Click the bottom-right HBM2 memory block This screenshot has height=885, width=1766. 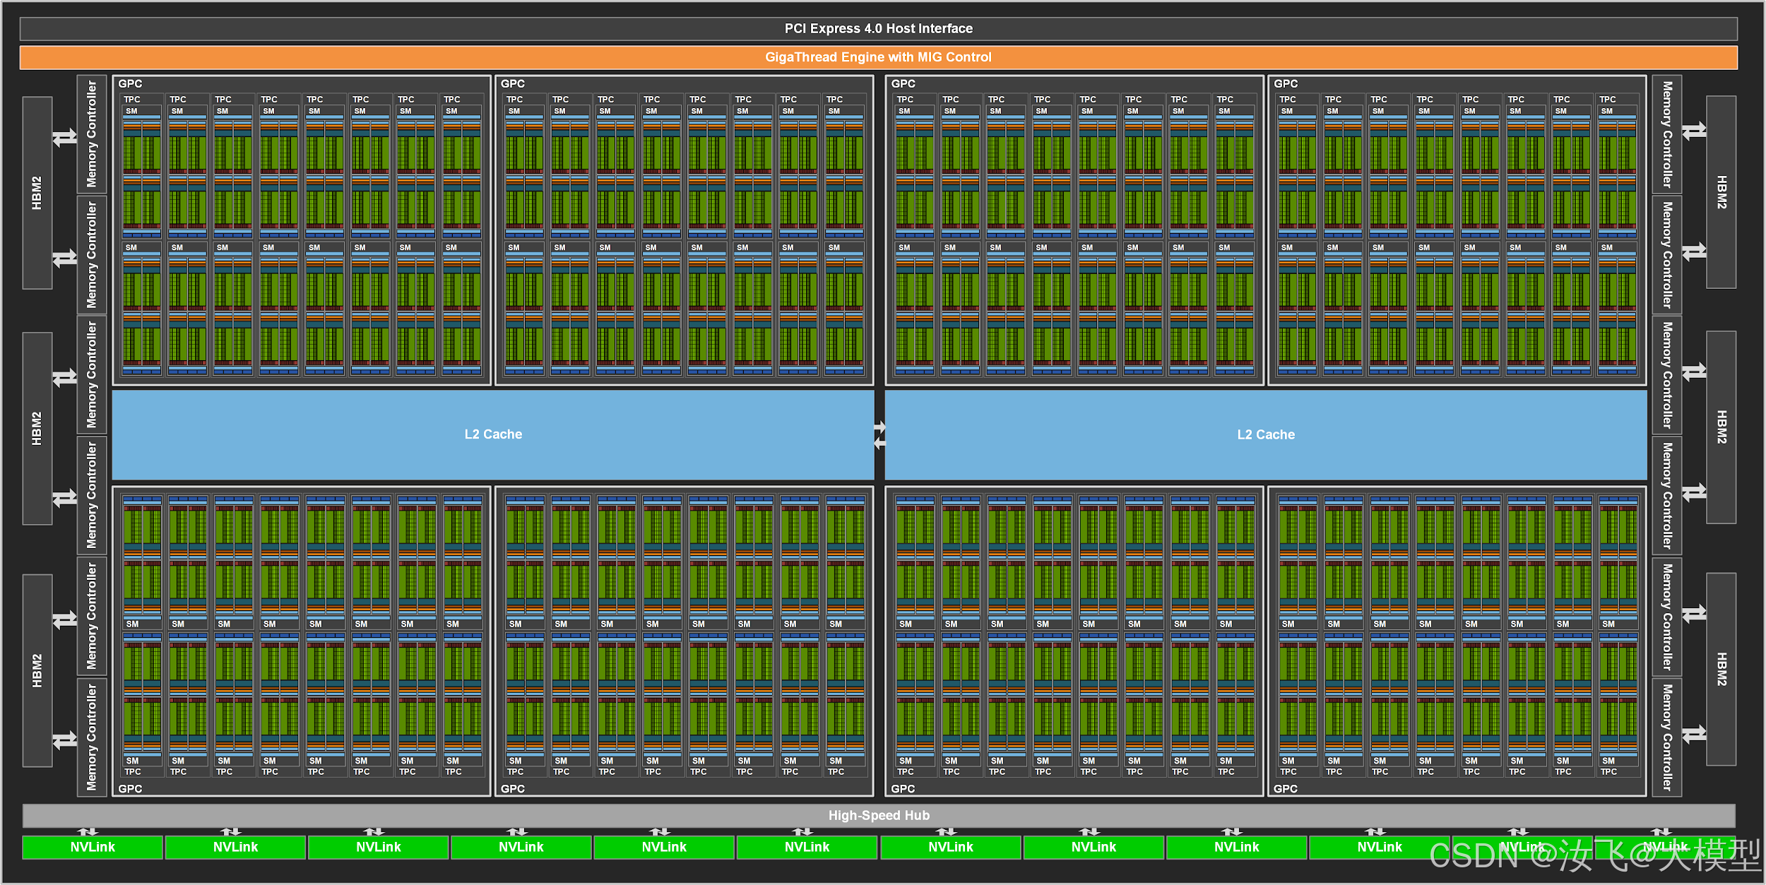click(1721, 669)
